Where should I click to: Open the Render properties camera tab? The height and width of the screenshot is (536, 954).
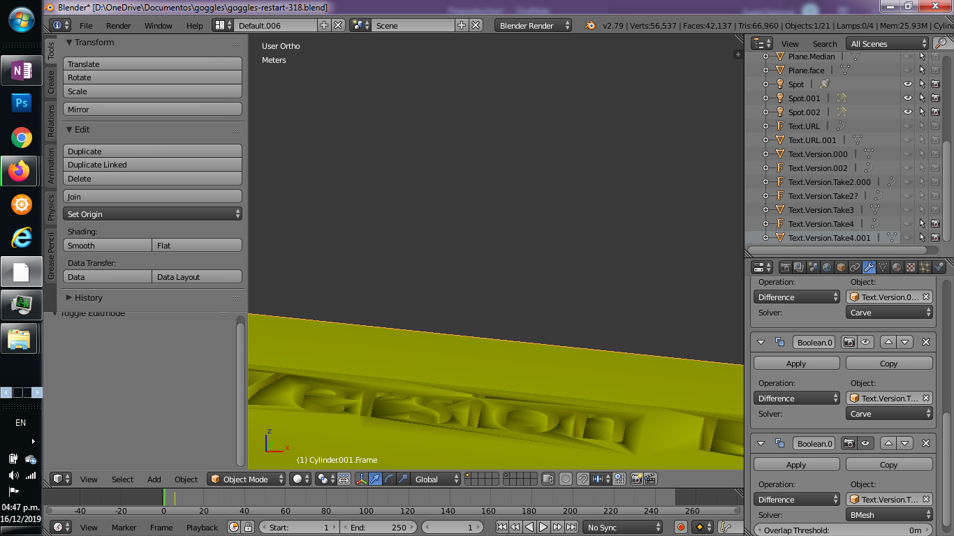point(786,267)
